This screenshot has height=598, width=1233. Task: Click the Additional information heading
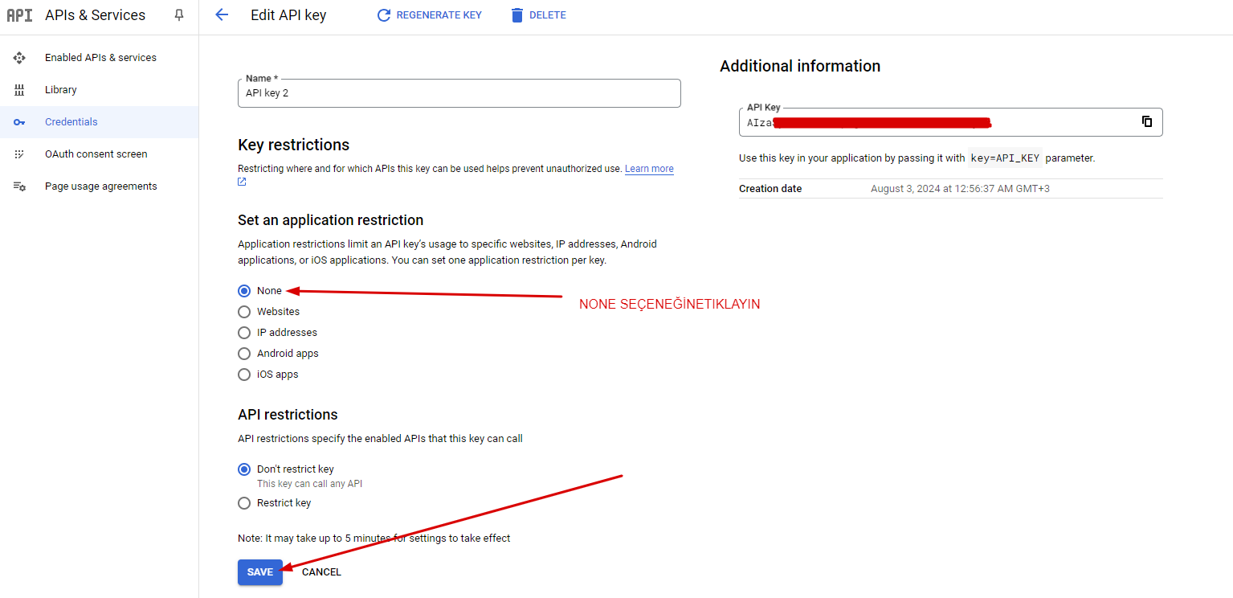coord(800,66)
